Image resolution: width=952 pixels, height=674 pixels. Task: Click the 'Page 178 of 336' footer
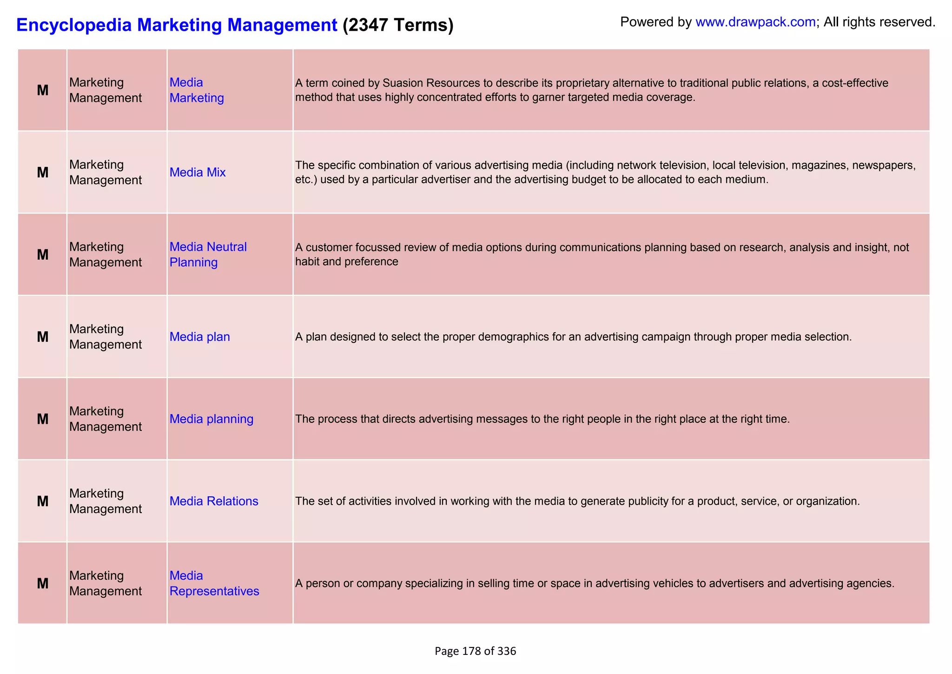coord(476,651)
